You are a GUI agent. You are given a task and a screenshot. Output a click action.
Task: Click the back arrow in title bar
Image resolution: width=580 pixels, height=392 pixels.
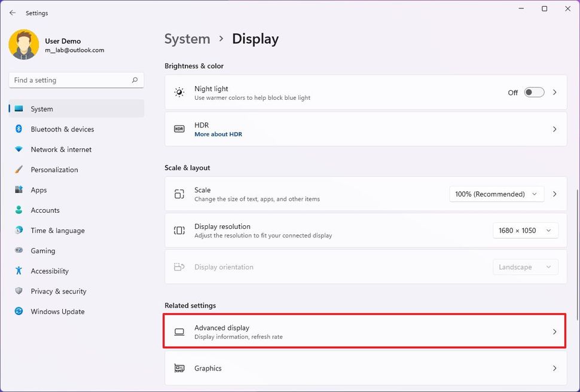pyautogui.click(x=13, y=13)
